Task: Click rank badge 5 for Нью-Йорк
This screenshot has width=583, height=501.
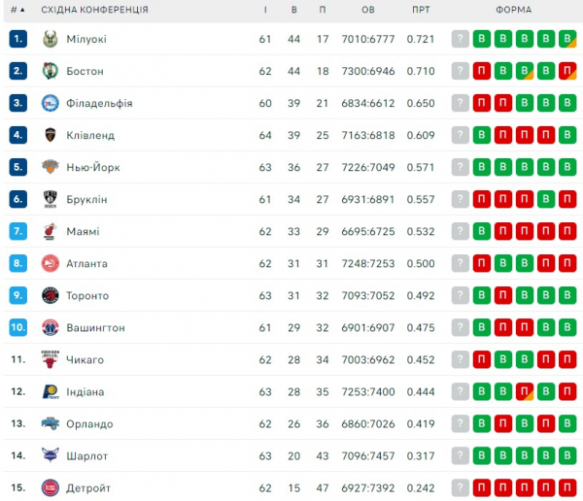Action: 17,167
